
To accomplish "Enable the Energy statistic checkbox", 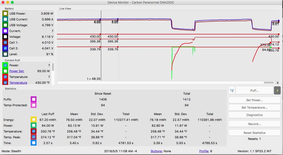I will click(34, 120).
